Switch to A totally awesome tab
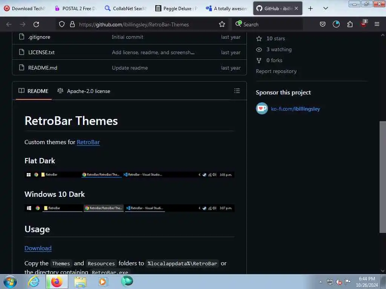The image size is (386, 289). 227,8
